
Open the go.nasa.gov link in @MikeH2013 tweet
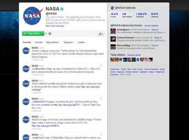[x=67, y=105]
